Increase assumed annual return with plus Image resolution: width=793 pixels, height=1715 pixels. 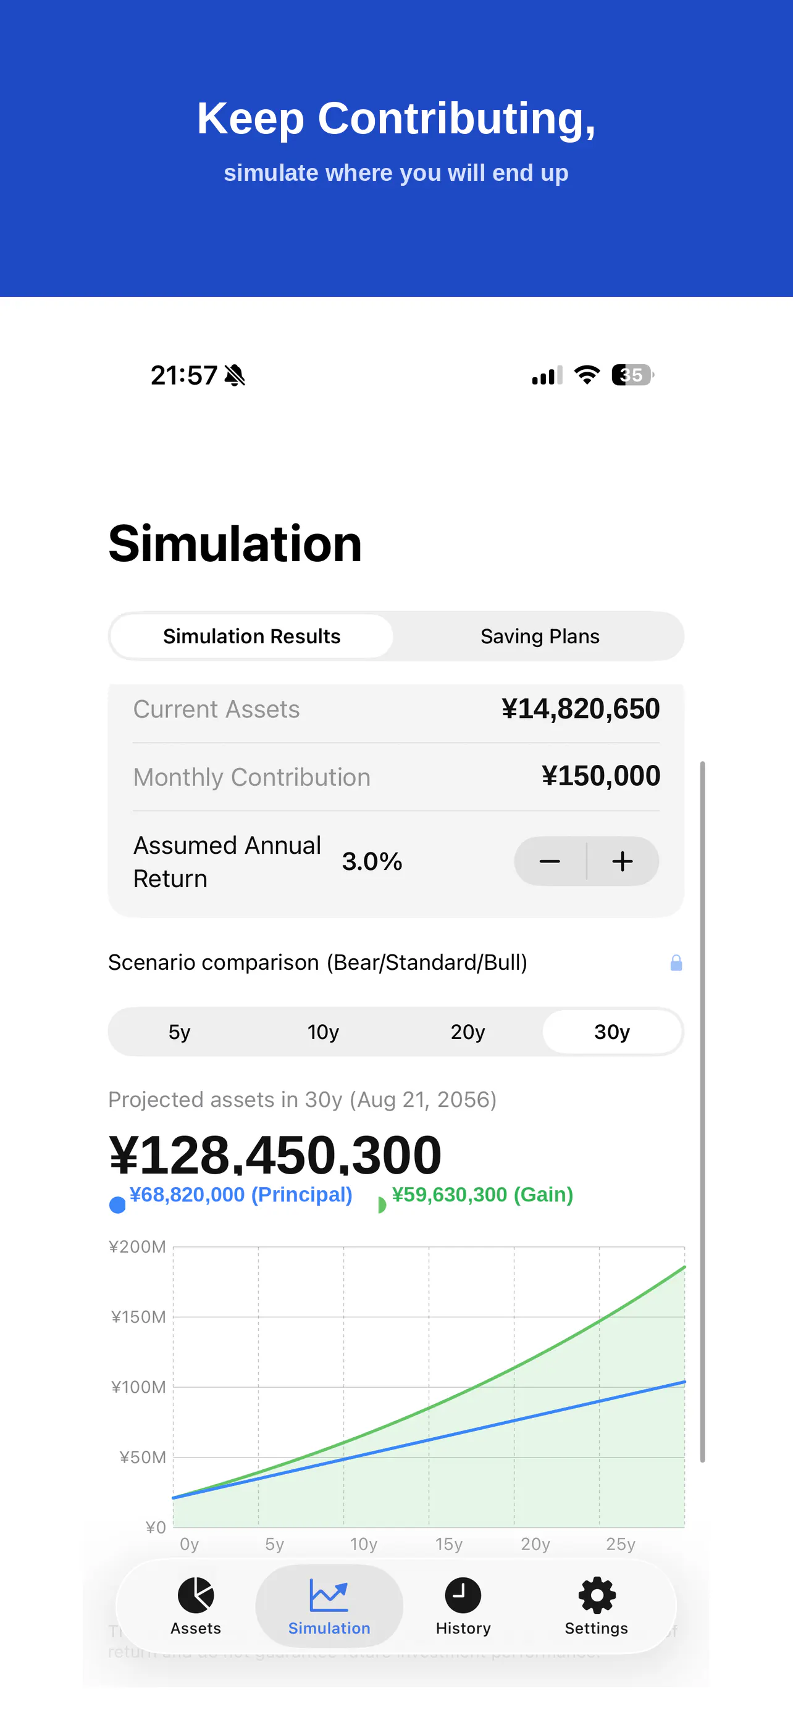coord(623,861)
